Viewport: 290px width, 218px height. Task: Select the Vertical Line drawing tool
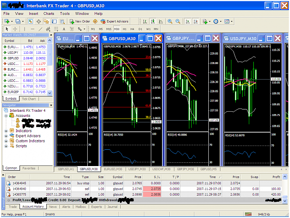[25, 29]
